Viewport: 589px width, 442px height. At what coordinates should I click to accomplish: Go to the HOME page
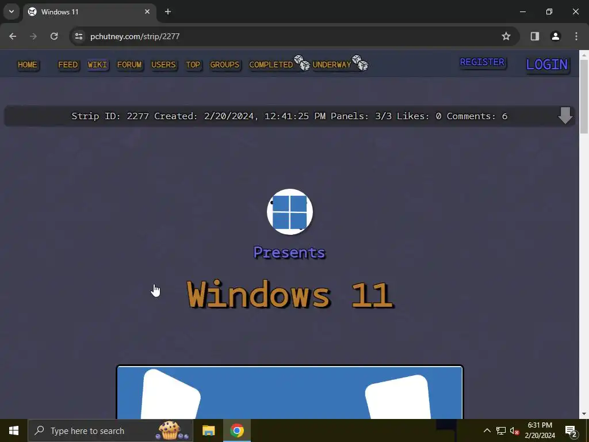click(28, 64)
